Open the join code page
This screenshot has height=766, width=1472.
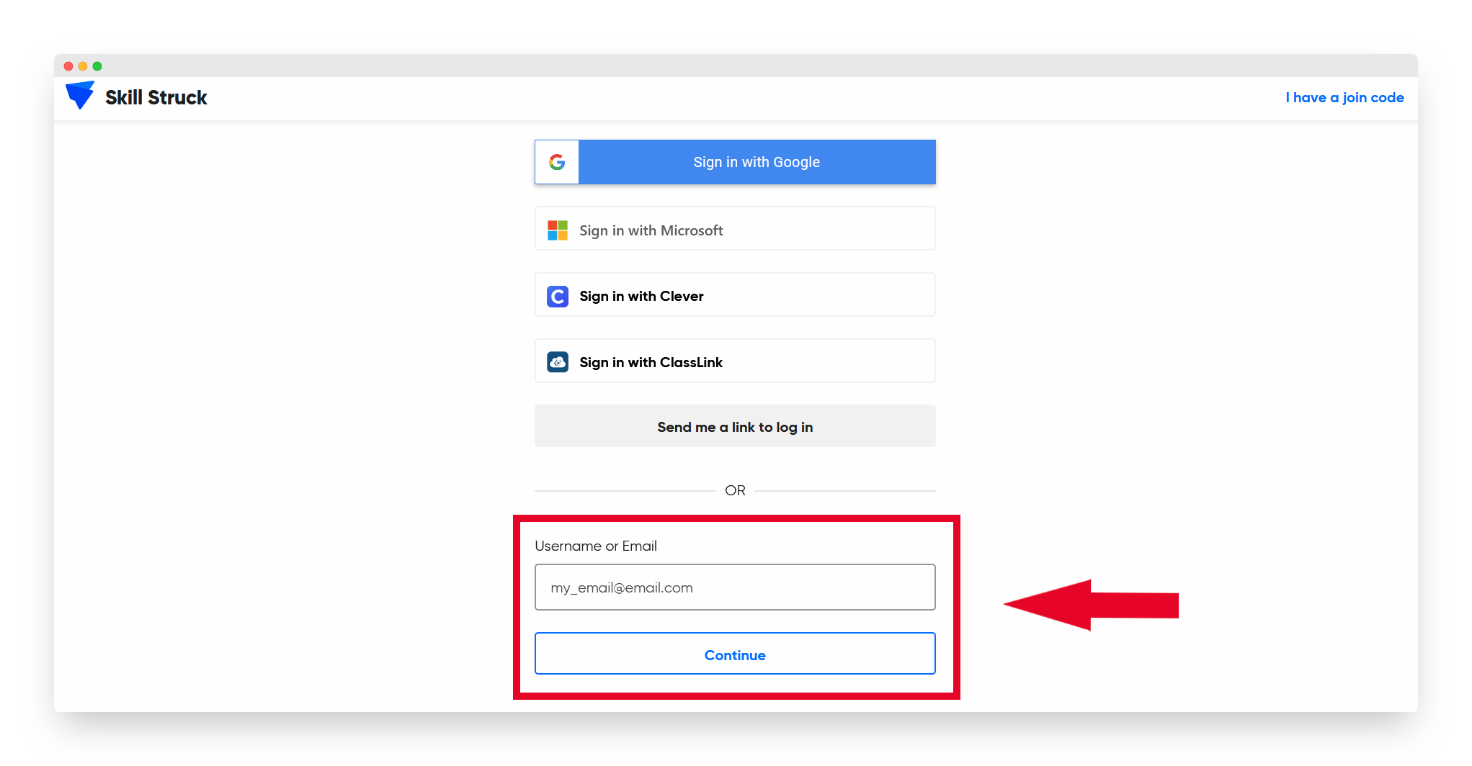(1344, 97)
